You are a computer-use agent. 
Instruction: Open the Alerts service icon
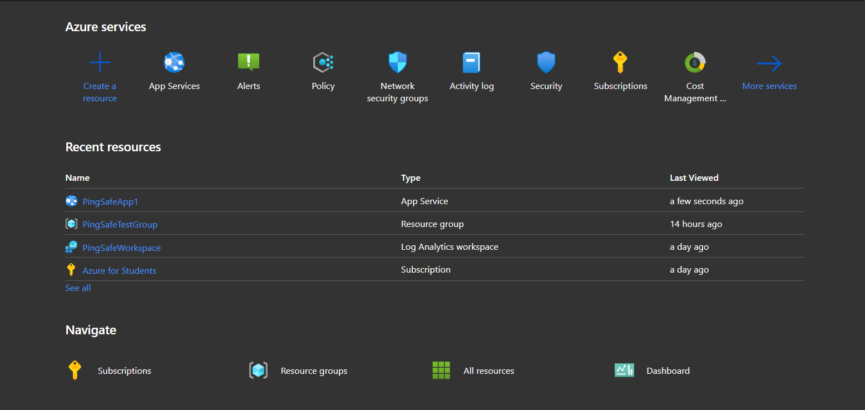(249, 62)
